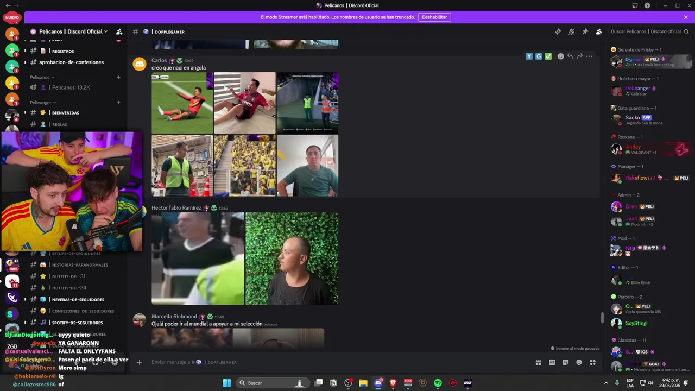
Task: Open Carlos's image of man in green shirt
Action: coord(307,166)
